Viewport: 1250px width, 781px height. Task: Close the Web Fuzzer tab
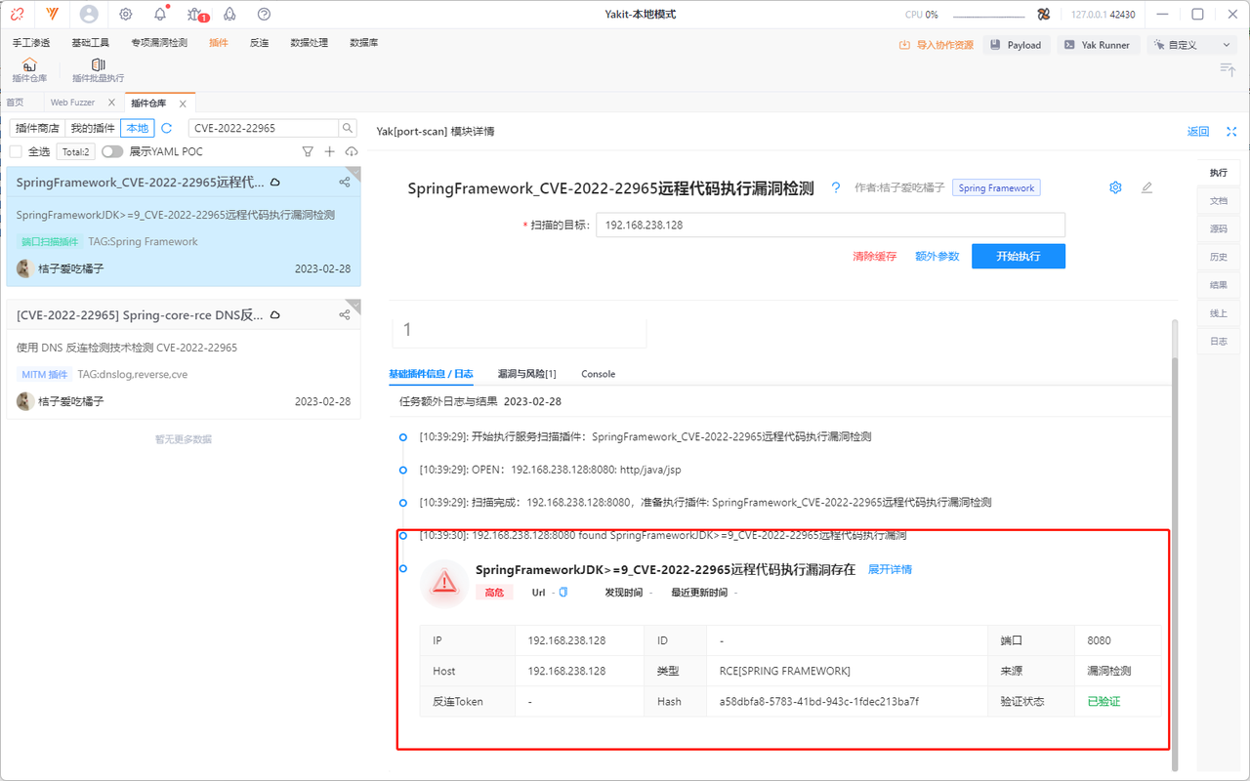tap(111, 103)
